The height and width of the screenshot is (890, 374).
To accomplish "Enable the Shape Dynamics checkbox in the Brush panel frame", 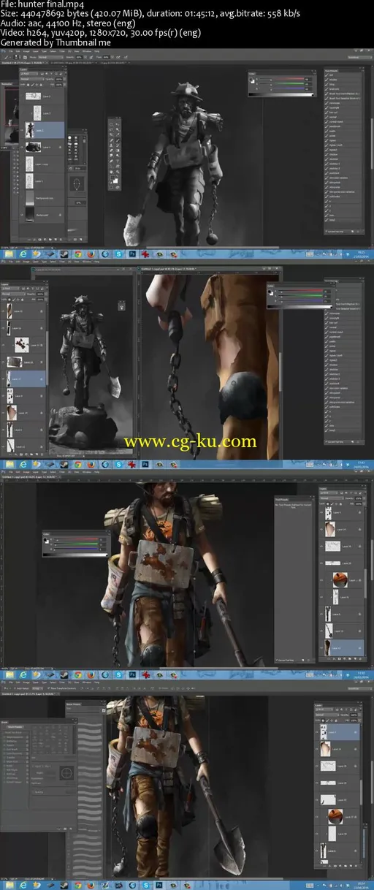I will [4, 737].
